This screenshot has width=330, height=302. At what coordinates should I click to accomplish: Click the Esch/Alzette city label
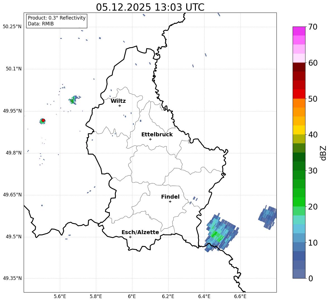[x=140, y=232]
